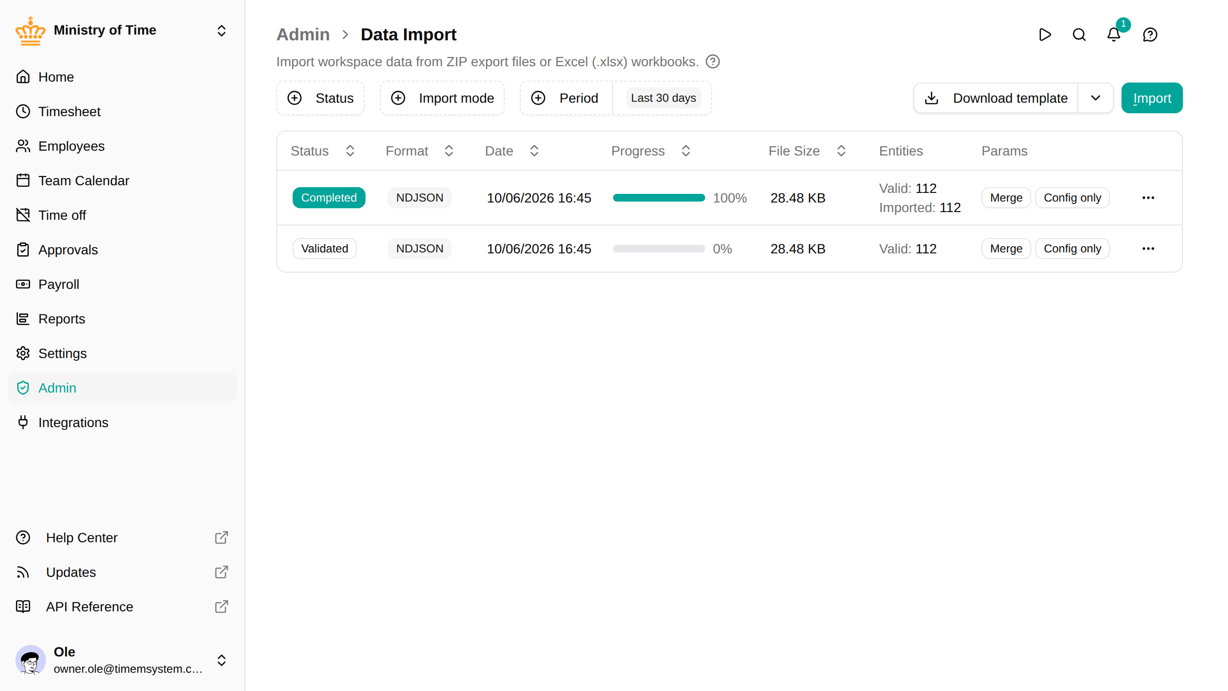Image resolution: width=1228 pixels, height=691 pixels.
Task: Click the Completed status badge
Action: [329, 198]
